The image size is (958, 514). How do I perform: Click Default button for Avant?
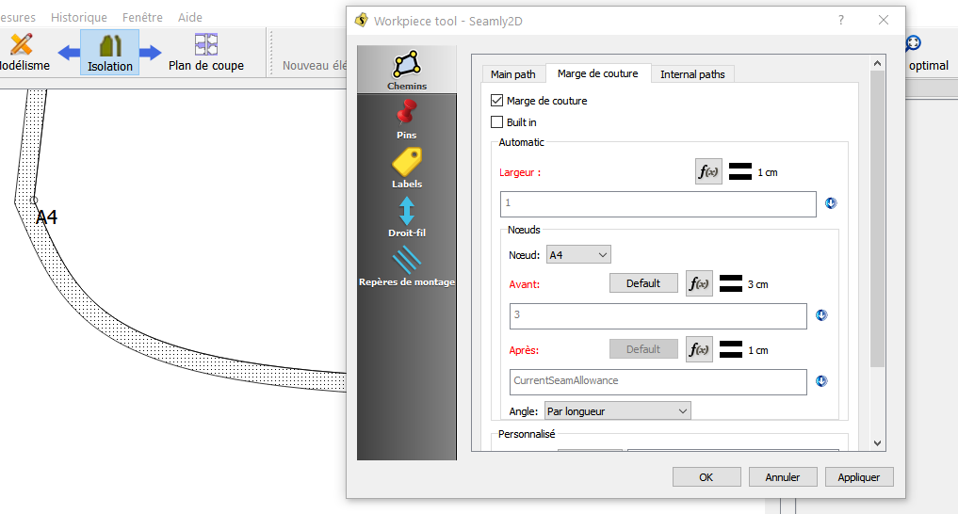coord(643,283)
